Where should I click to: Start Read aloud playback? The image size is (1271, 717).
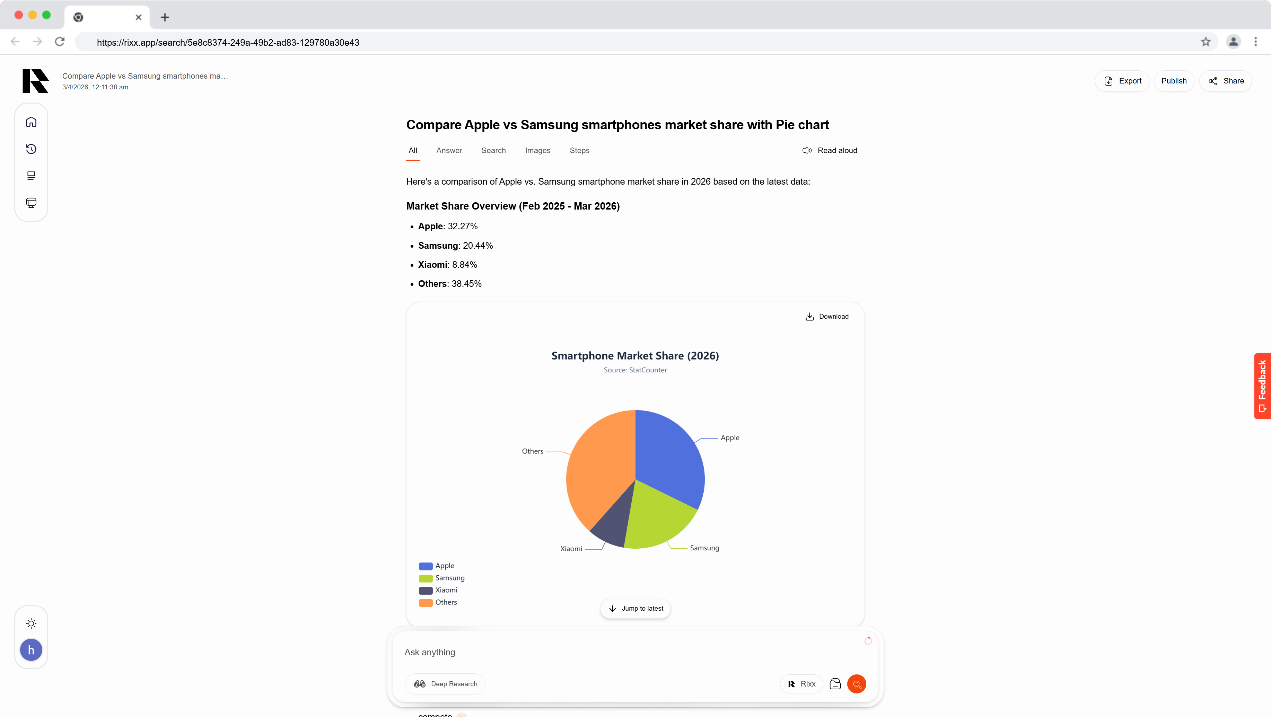point(830,150)
